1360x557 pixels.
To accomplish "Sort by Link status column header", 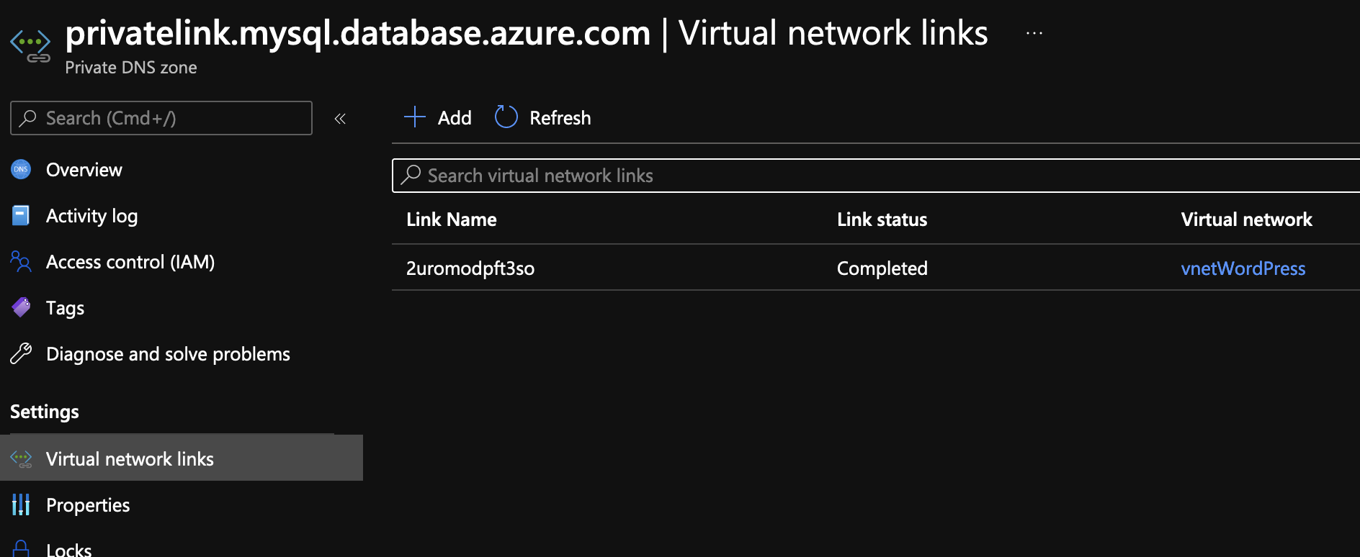I will click(x=882, y=219).
